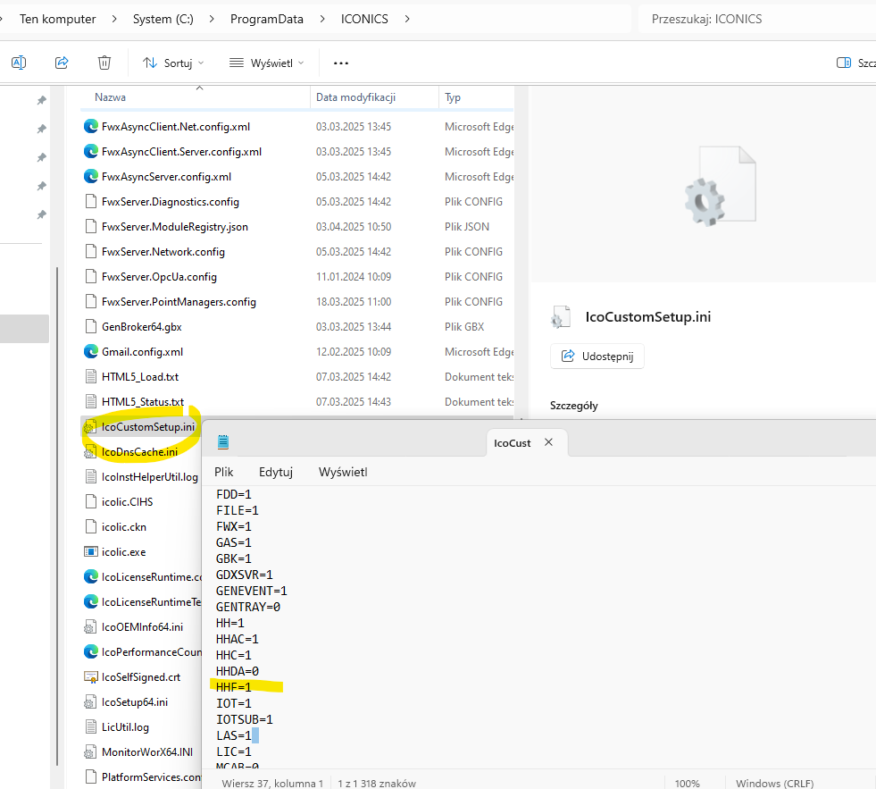Click the gear file icon of IcoSetup64.ini
The image size is (876, 789).
pyautogui.click(x=90, y=701)
